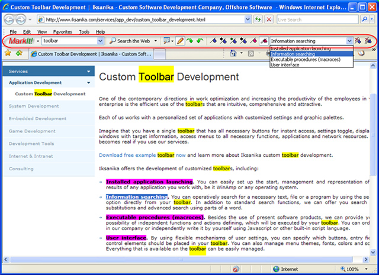
Task: Click the second blue marker icon
Action: click(x=223, y=41)
